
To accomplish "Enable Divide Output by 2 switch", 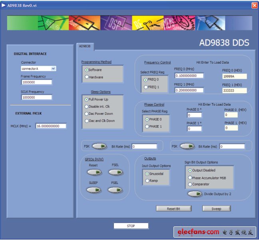I will click(195, 194).
